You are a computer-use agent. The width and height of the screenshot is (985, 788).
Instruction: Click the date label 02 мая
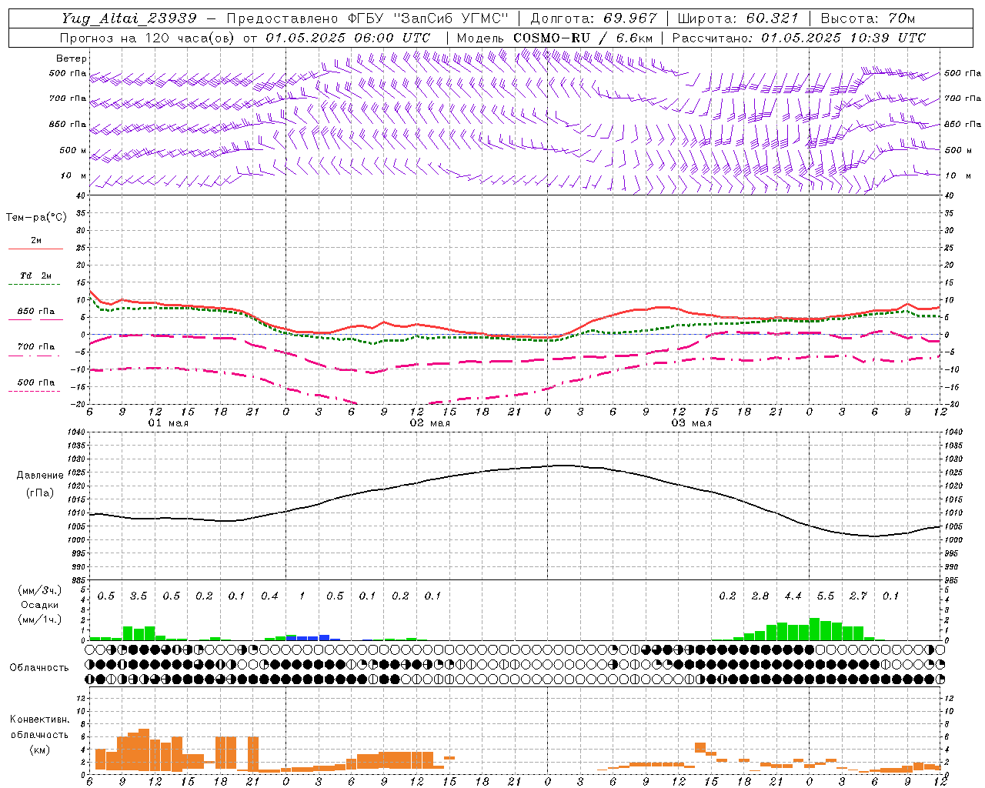(430, 423)
